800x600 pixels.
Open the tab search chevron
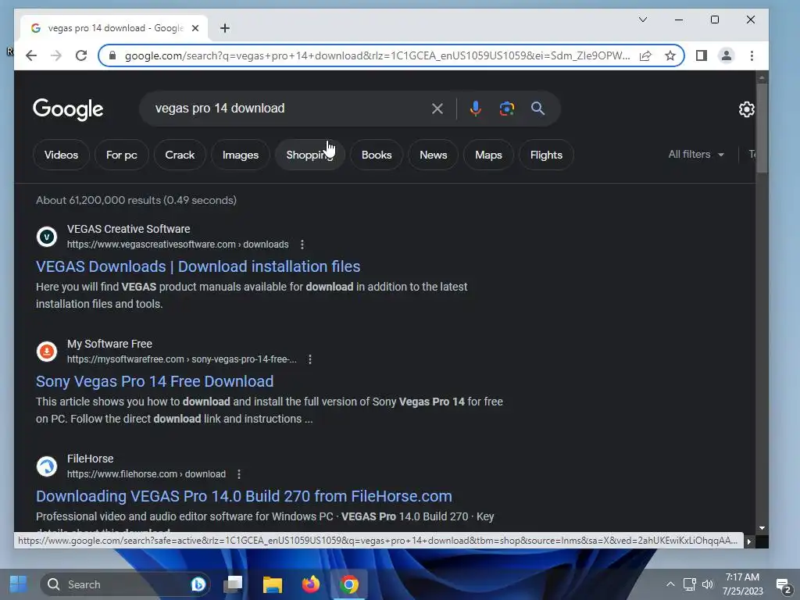coord(643,20)
